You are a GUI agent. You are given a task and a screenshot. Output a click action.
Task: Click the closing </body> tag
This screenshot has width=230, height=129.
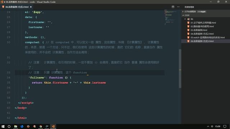coord(21,108)
